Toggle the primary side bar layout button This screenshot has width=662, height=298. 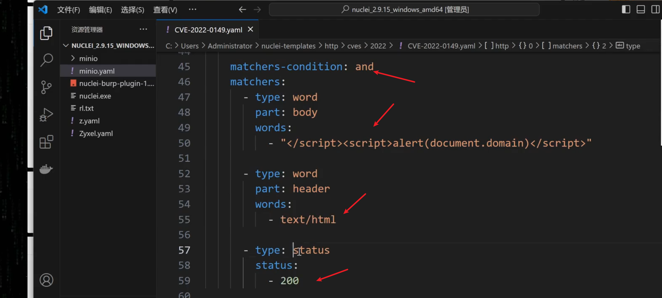tap(626, 10)
